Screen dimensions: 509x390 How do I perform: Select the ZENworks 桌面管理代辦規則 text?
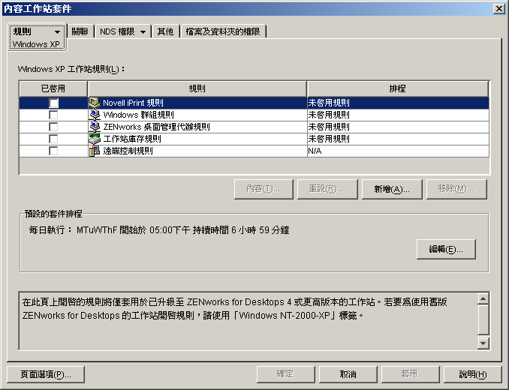pyautogui.click(x=156, y=127)
